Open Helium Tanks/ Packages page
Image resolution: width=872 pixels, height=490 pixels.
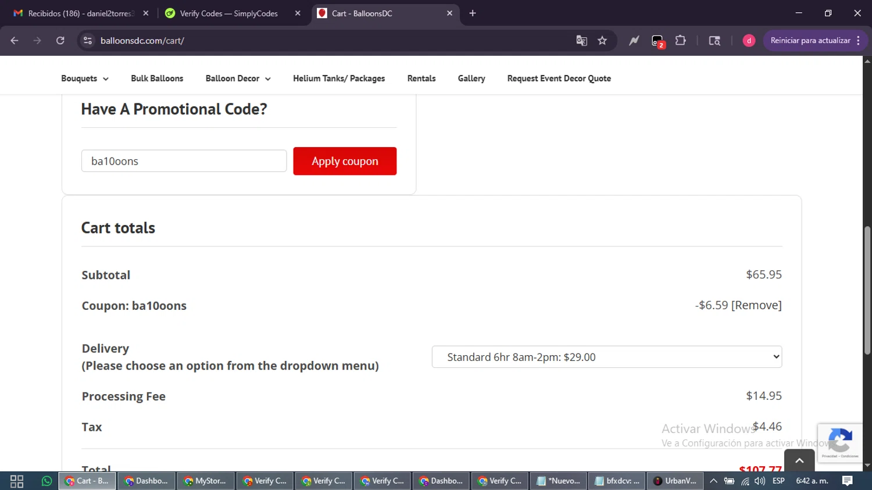tap(339, 78)
